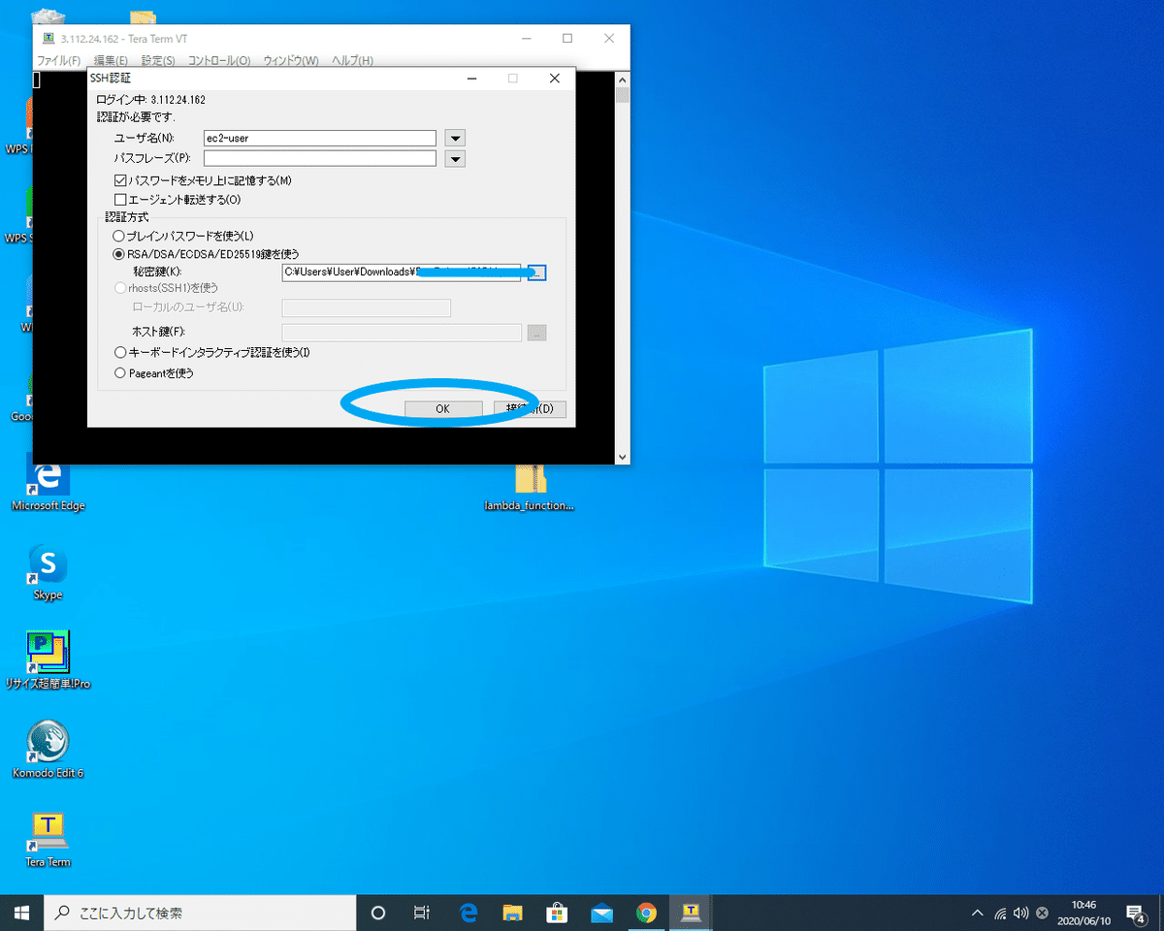
Task: Open Task View on the taskbar
Action: [422, 913]
